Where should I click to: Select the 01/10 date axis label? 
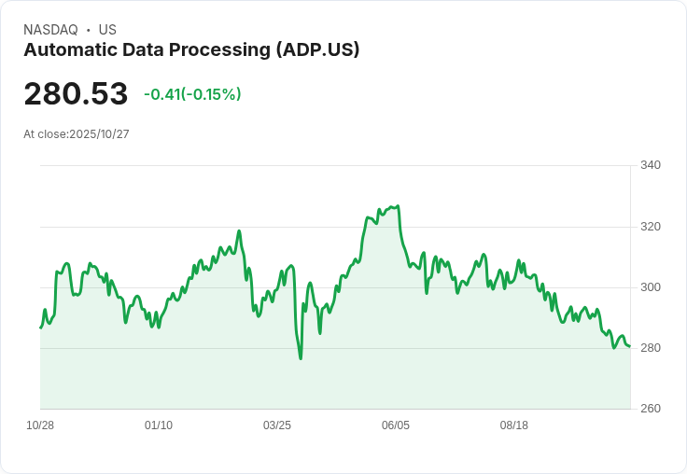click(x=159, y=425)
